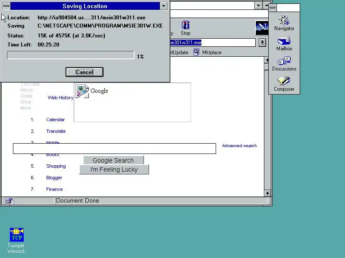
Task: Open Discussions from the component bar
Action: (284, 64)
